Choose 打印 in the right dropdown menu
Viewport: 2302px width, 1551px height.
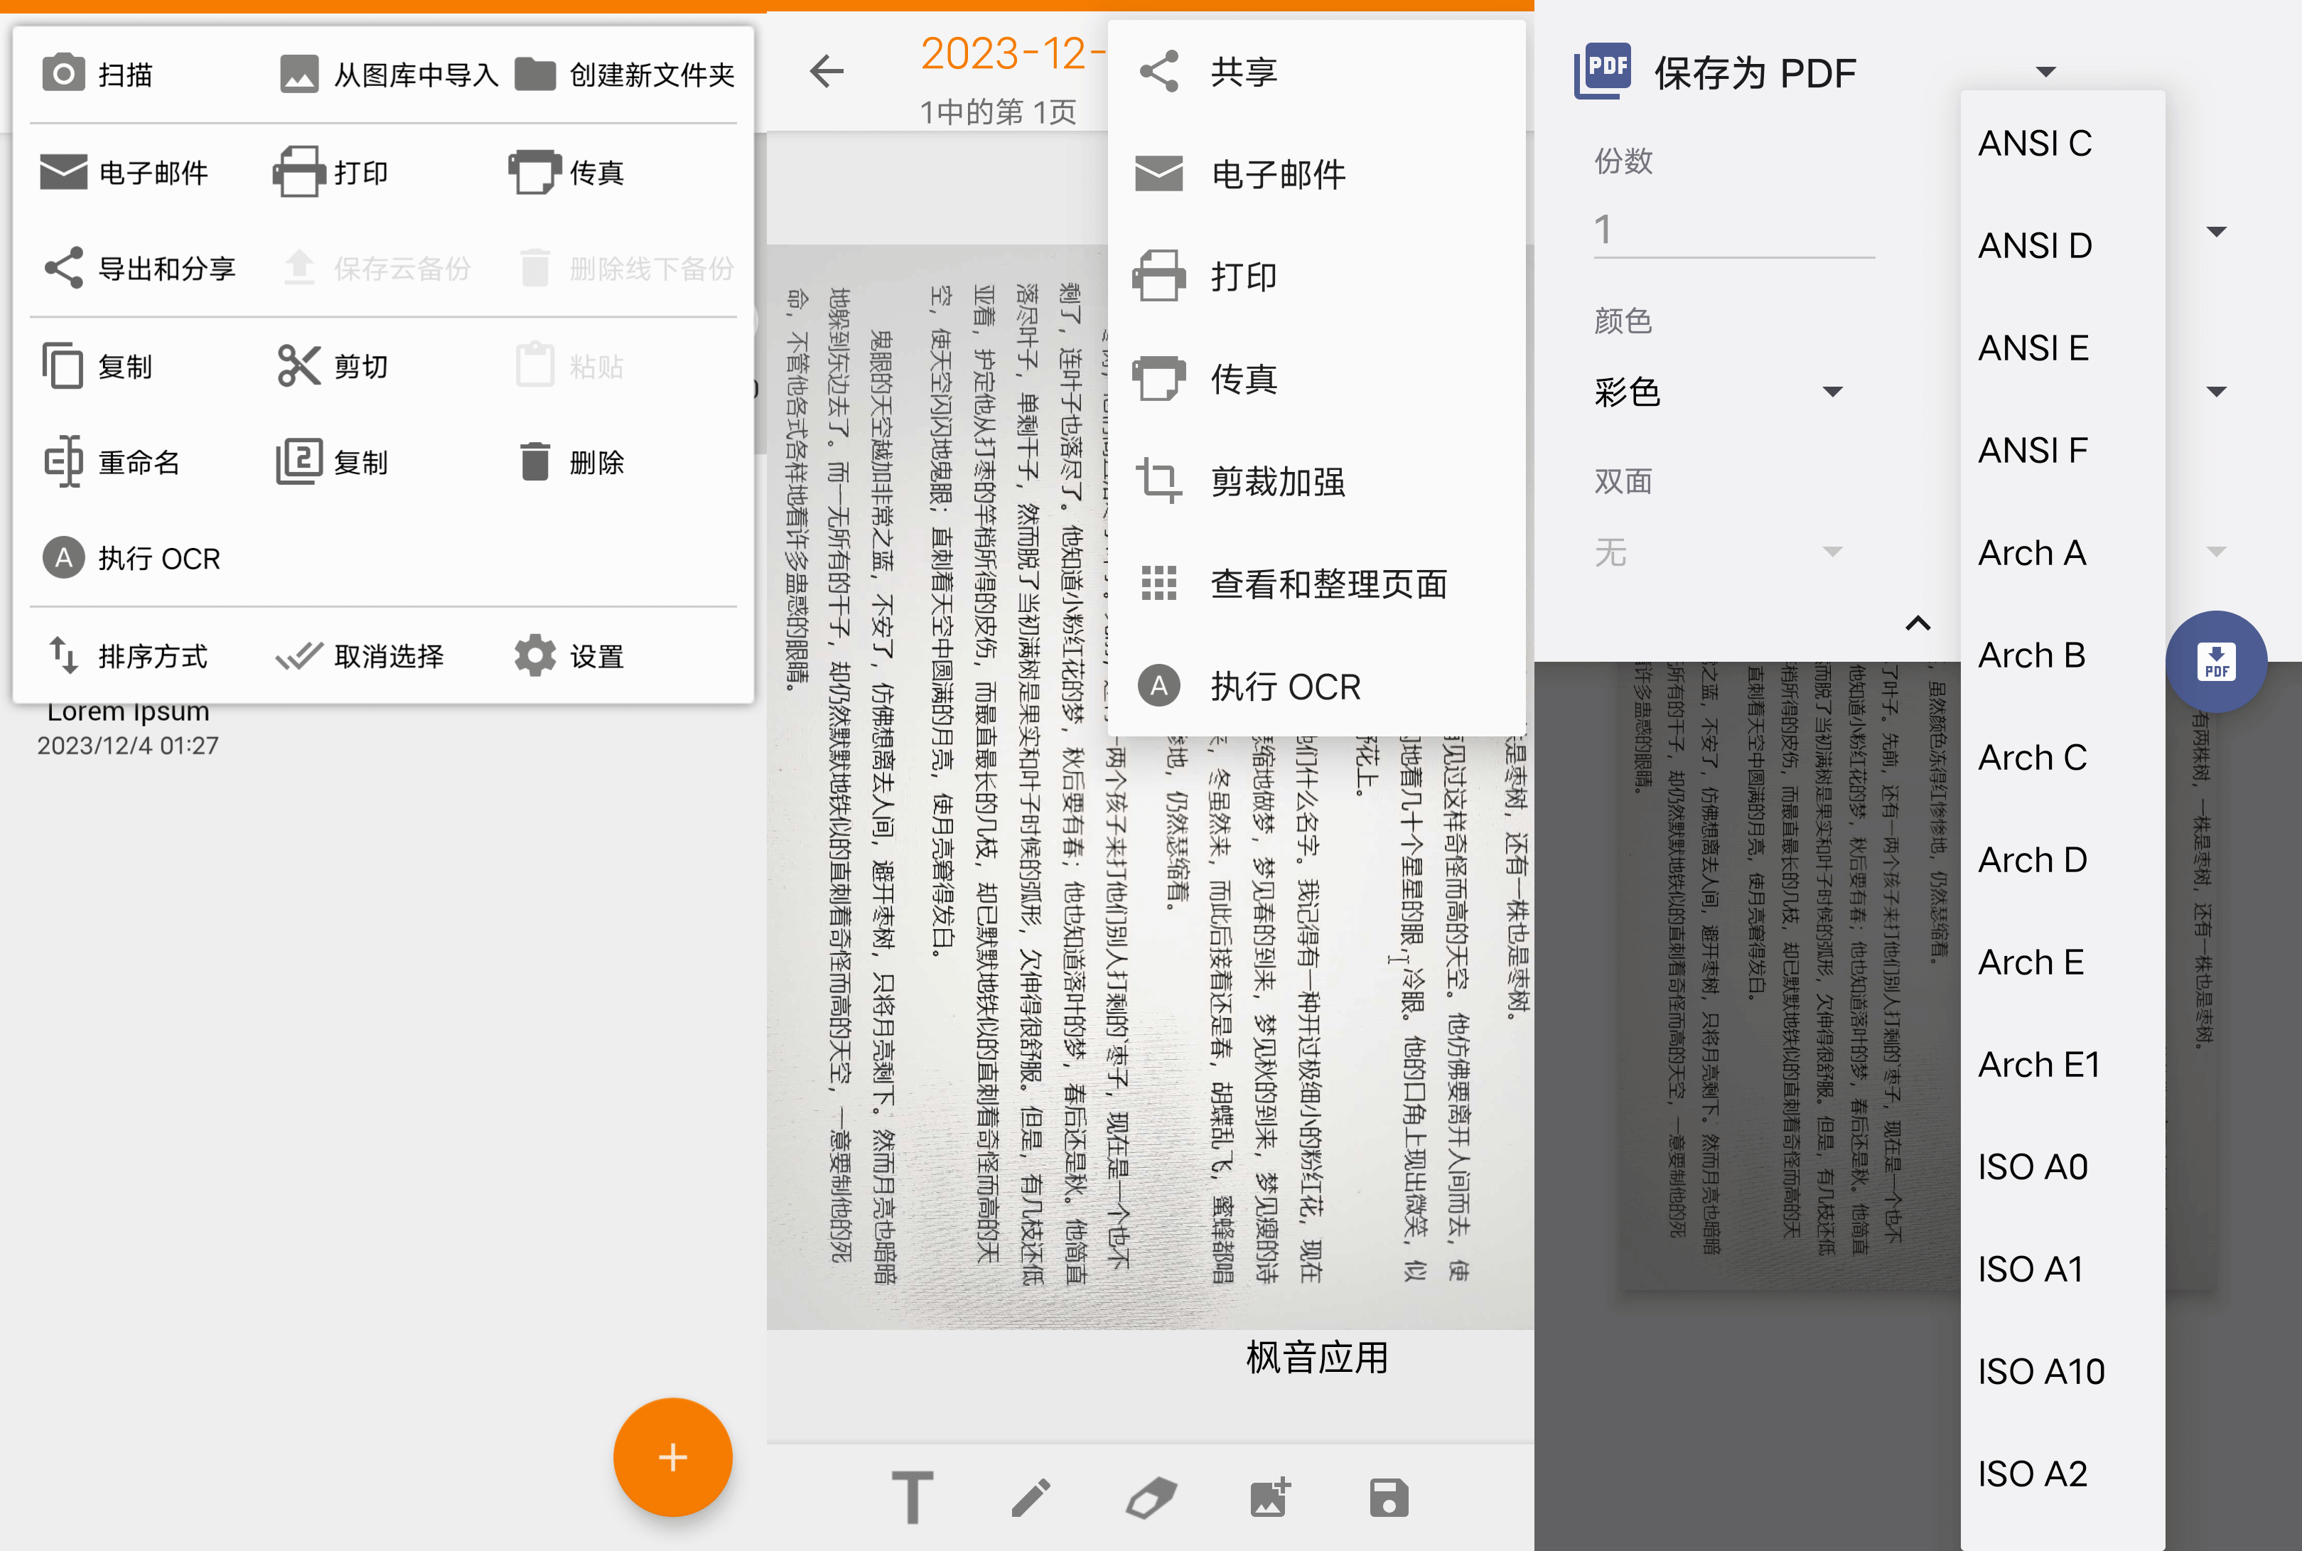pyautogui.click(x=1317, y=276)
